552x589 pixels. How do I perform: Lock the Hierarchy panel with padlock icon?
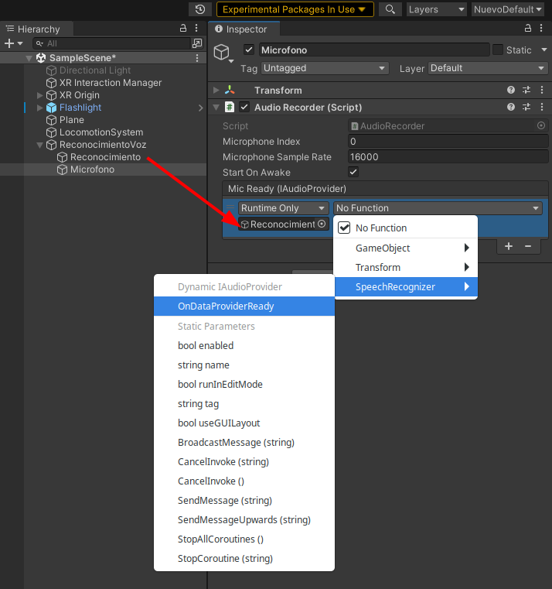click(x=183, y=29)
